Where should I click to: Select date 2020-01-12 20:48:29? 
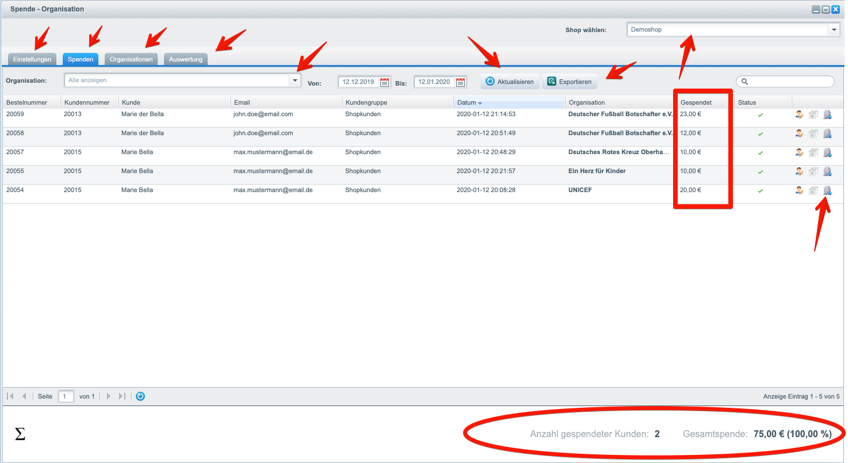[x=486, y=152]
